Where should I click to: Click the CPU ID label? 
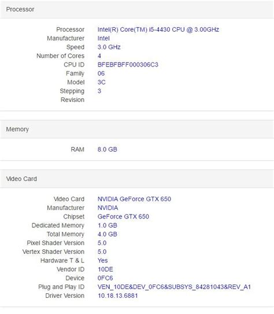pos(74,65)
